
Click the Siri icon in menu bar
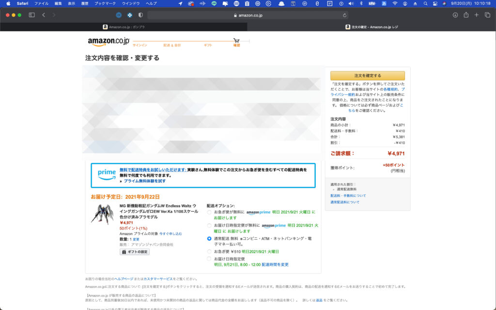pos(445,3)
